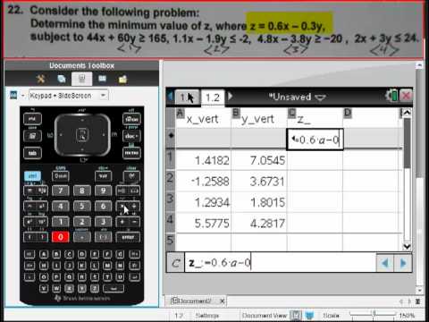Click the doc key on keypad
This screenshot has width=429, height=322.
tap(131, 136)
